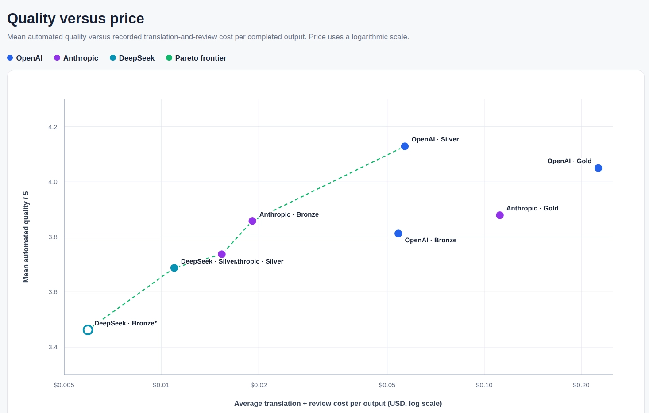Click the $0.01 x-axis tick label
Image resolution: width=649 pixels, height=413 pixels.
(161, 385)
